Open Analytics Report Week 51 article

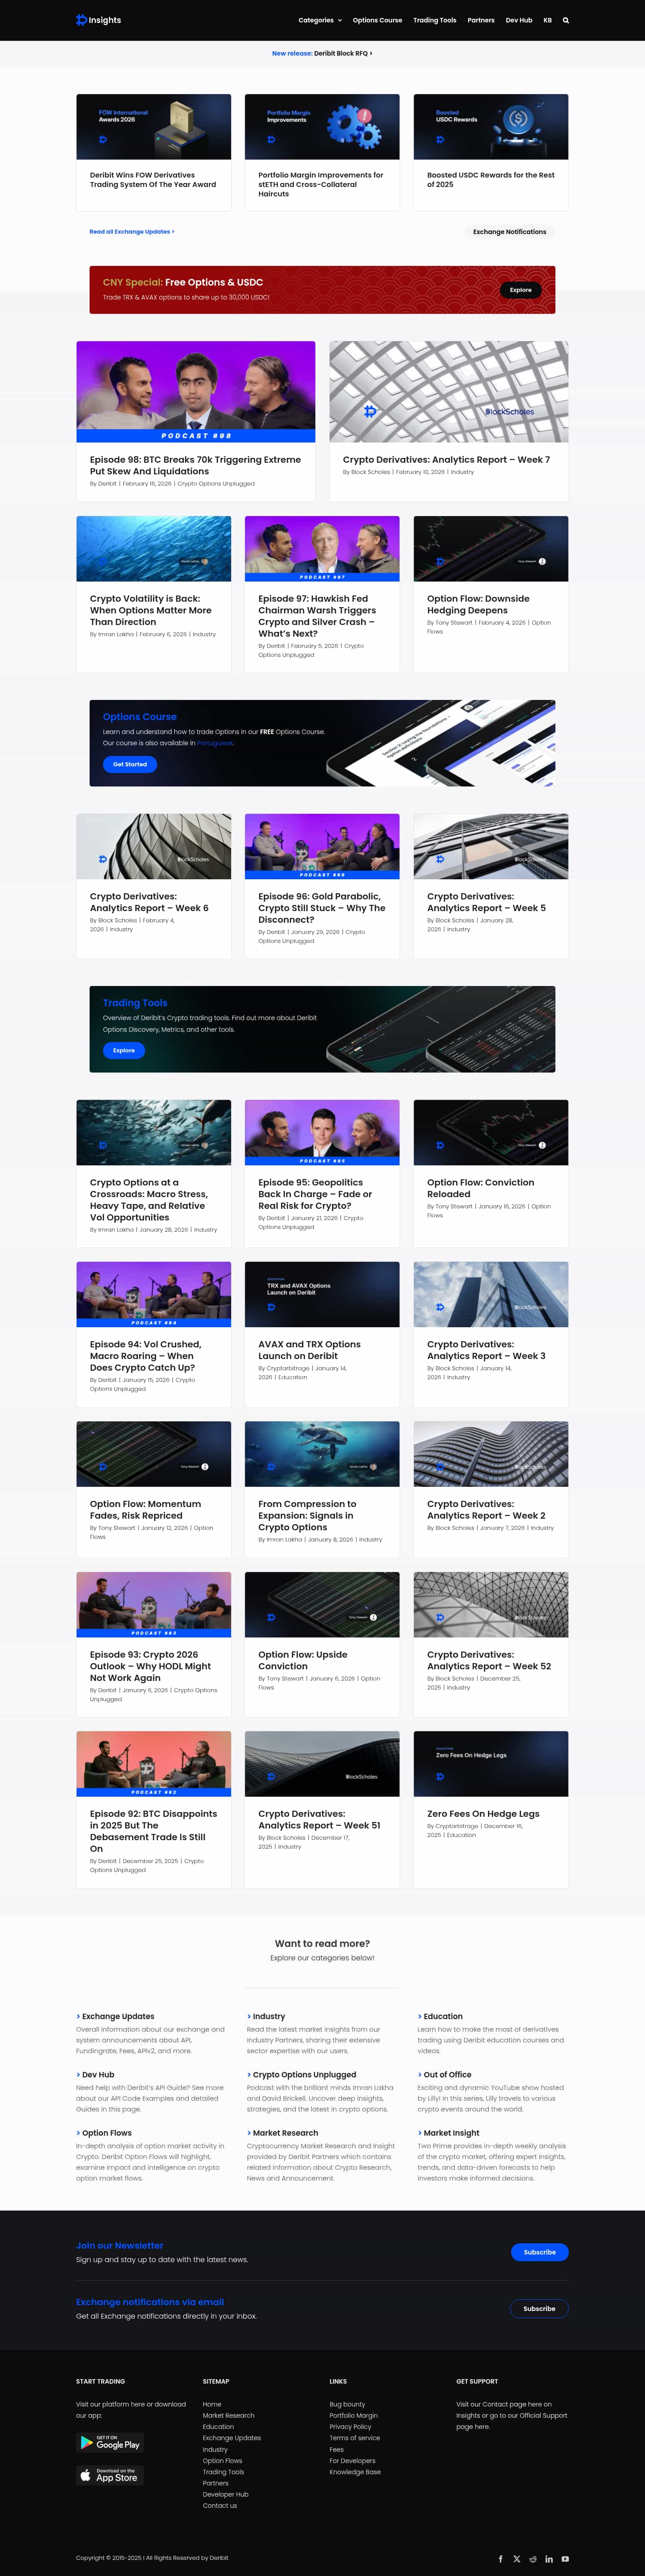(319, 1819)
